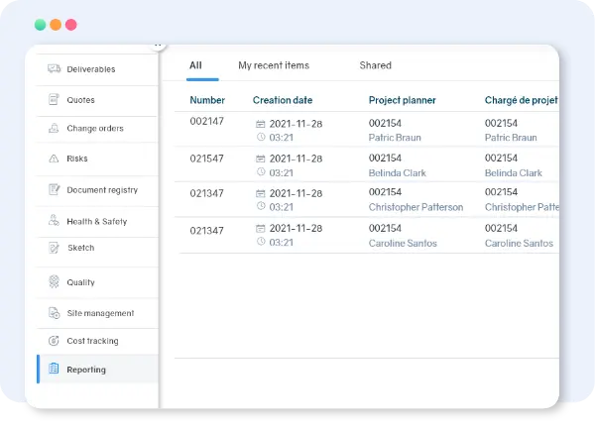
Task: Switch to the My recent items tab
Action: [274, 65]
